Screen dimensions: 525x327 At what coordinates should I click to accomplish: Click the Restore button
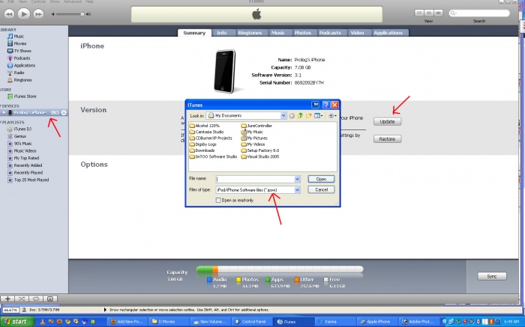(388, 138)
